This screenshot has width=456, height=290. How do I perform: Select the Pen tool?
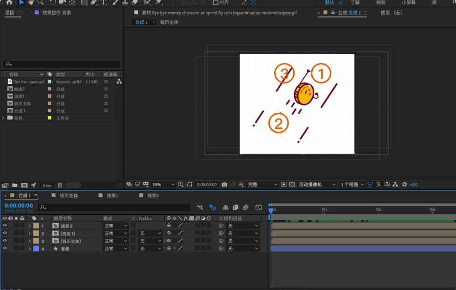click(94, 2)
